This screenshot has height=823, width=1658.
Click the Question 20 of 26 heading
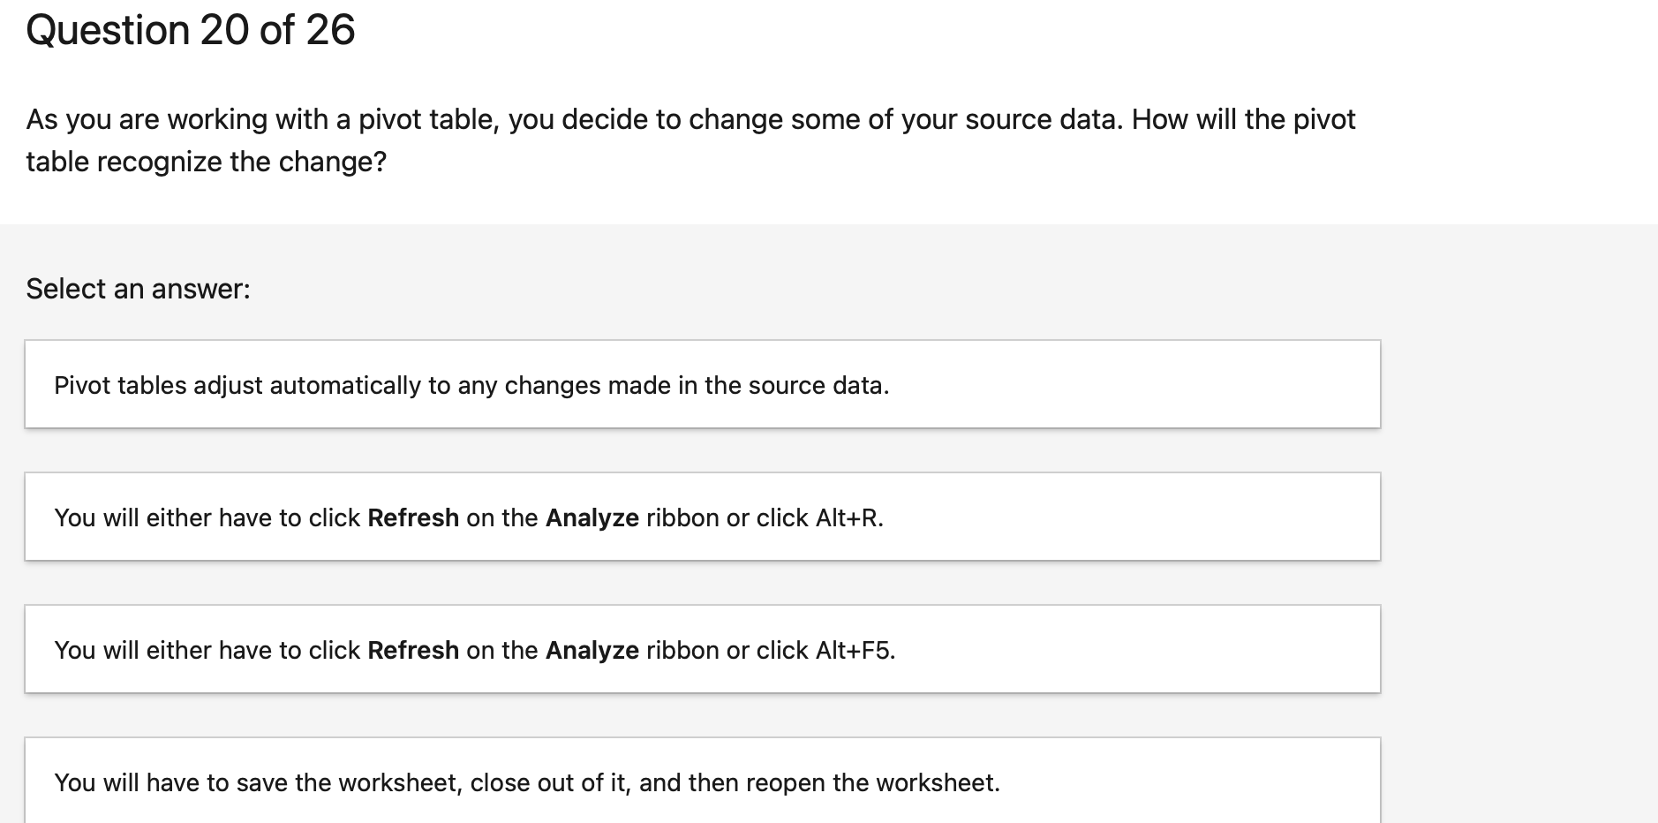[x=190, y=30]
